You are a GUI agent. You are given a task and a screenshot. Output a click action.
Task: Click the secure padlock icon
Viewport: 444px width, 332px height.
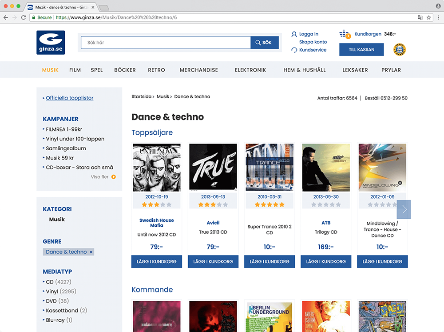tap(34, 18)
